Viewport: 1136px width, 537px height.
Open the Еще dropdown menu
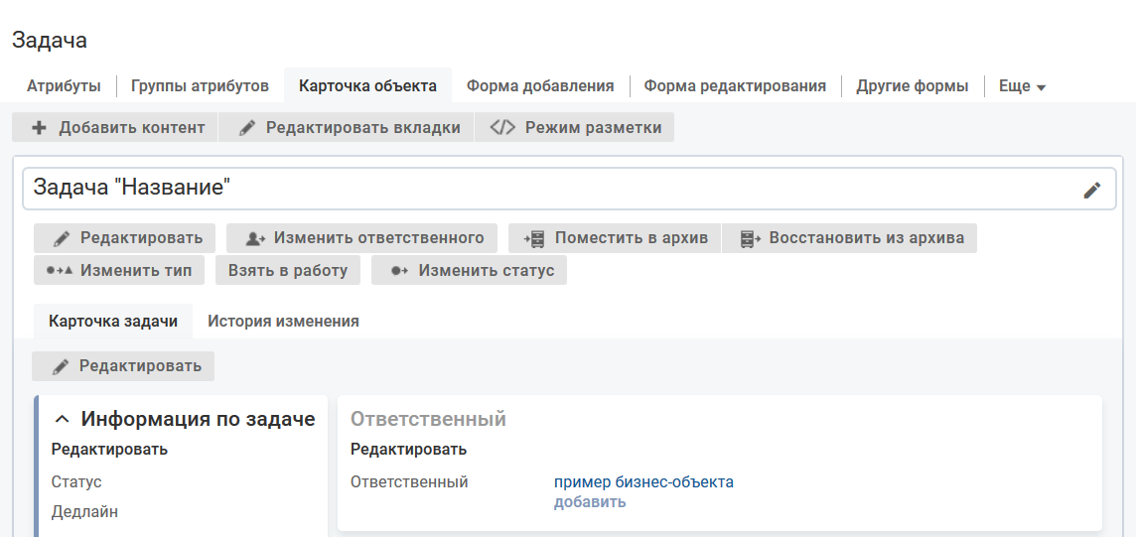click(1022, 86)
